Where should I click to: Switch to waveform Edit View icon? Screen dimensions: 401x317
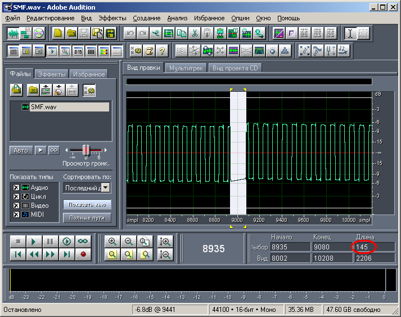pyautogui.click(x=13, y=33)
